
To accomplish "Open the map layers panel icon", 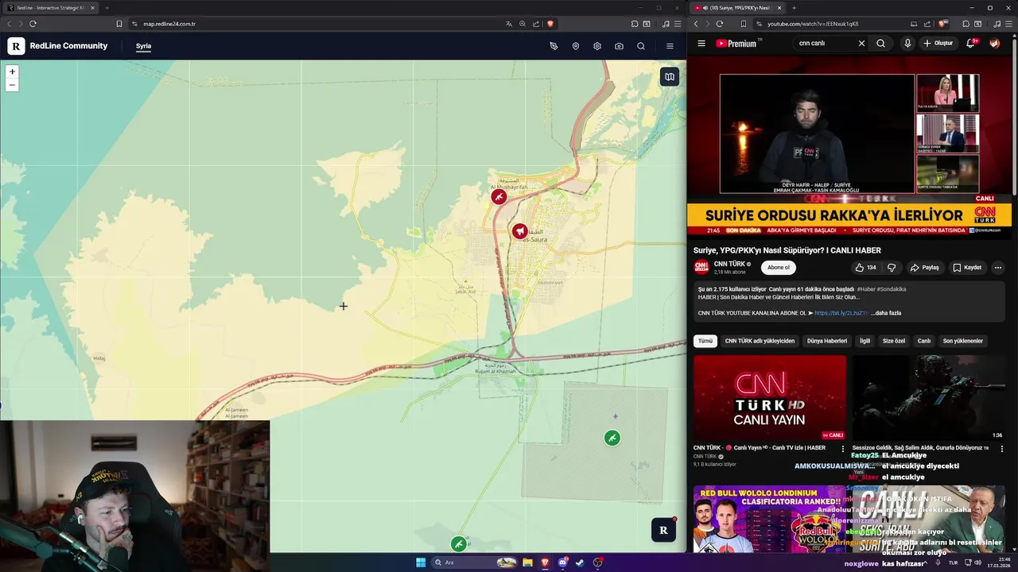I will click(670, 77).
